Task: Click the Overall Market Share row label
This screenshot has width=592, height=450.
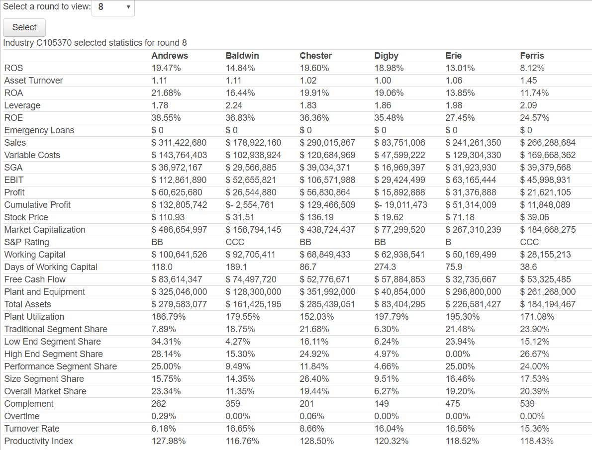Action: tap(45, 391)
